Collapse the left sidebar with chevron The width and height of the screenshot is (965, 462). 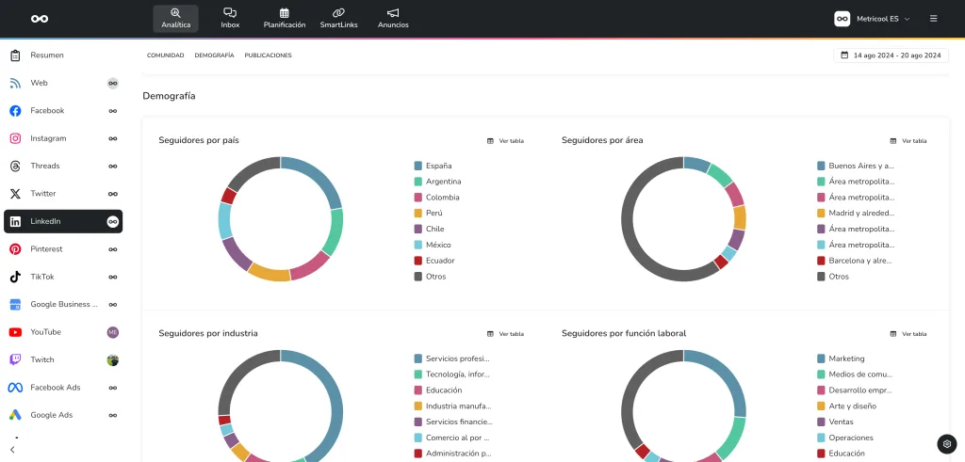point(12,450)
